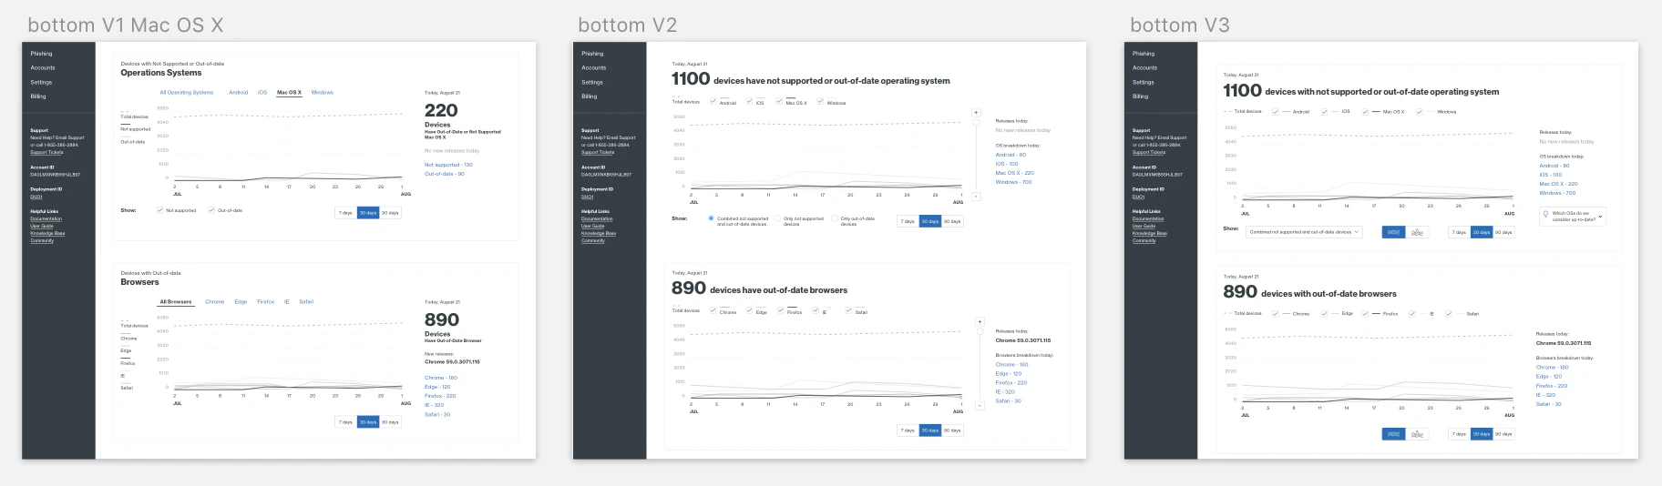Select the line chart view icon in V3 OS card
1662x486 pixels.
(x=1418, y=232)
